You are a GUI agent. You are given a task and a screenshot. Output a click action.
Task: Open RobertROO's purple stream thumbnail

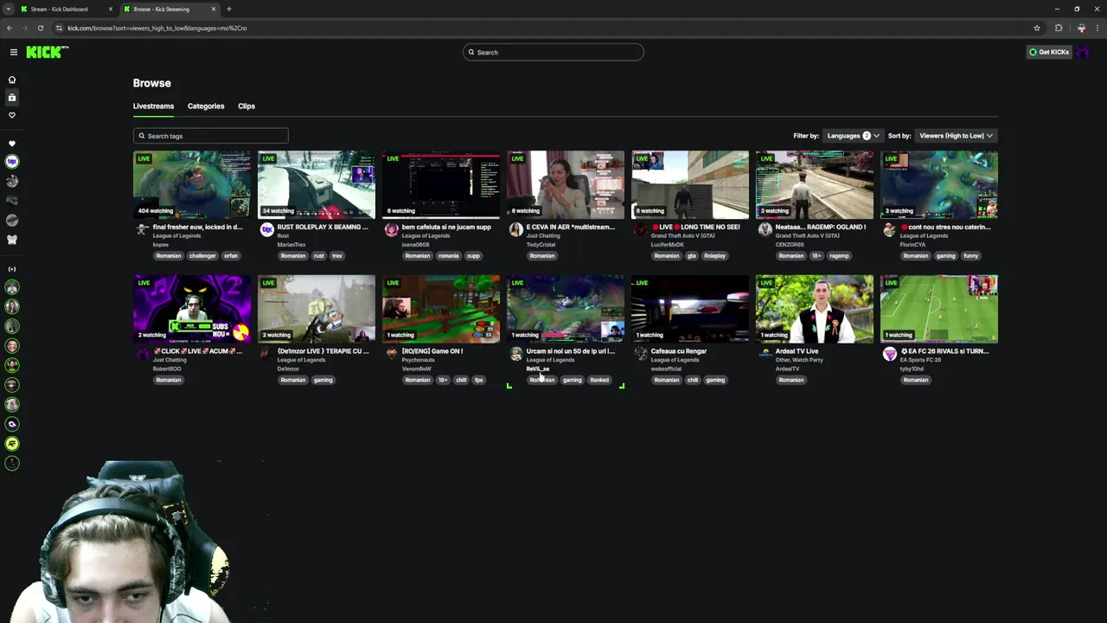[x=192, y=309]
